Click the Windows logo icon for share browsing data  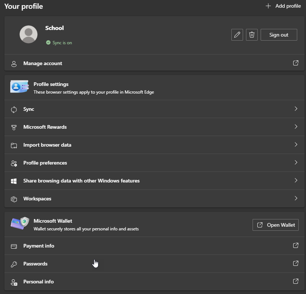point(14,181)
